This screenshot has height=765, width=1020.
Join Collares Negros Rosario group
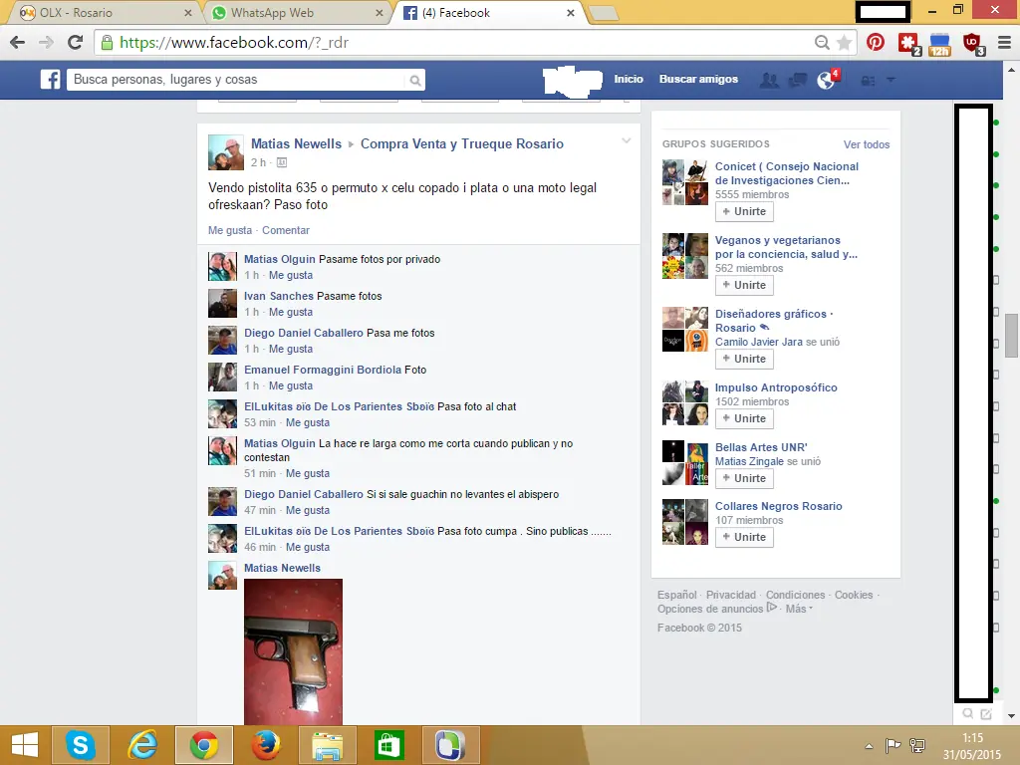pyautogui.click(x=744, y=537)
